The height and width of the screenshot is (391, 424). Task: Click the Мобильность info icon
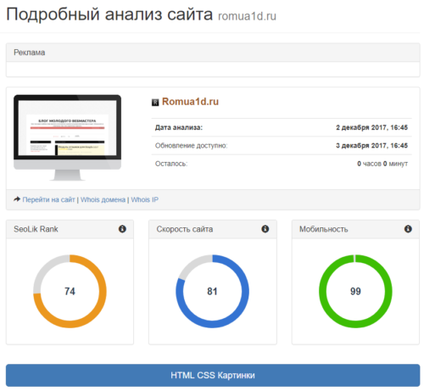[x=408, y=229]
